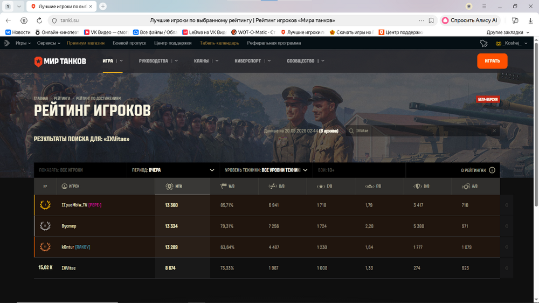The image size is (539, 303).
Task: Open browser tab list chevron
Action: pos(19,6)
